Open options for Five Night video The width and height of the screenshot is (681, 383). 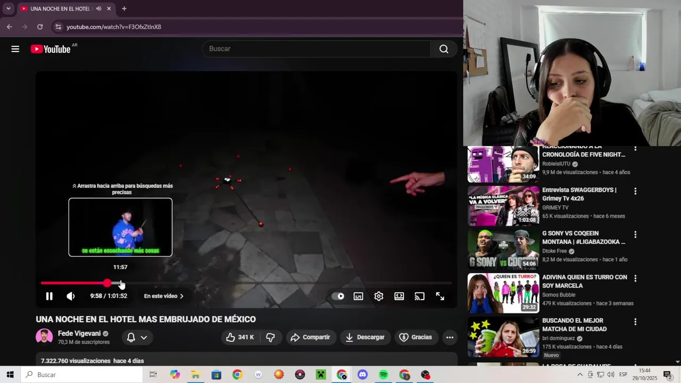pyautogui.click(x=635, y=148)
